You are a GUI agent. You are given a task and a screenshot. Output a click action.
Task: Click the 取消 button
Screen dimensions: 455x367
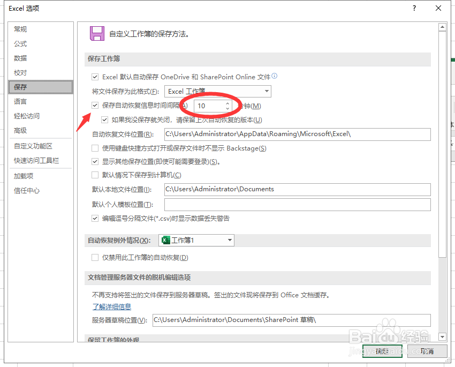[x=427, y=351]
